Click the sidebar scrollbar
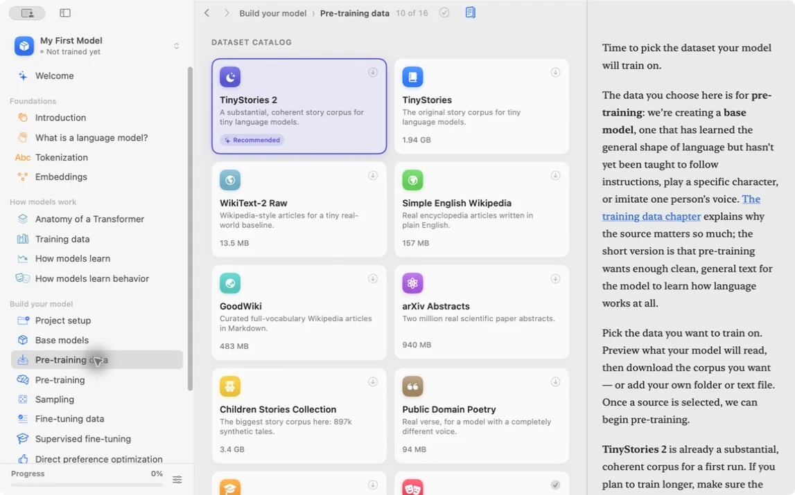The height and width of the screenshot is (495, 795). click(x=190, y=228)
